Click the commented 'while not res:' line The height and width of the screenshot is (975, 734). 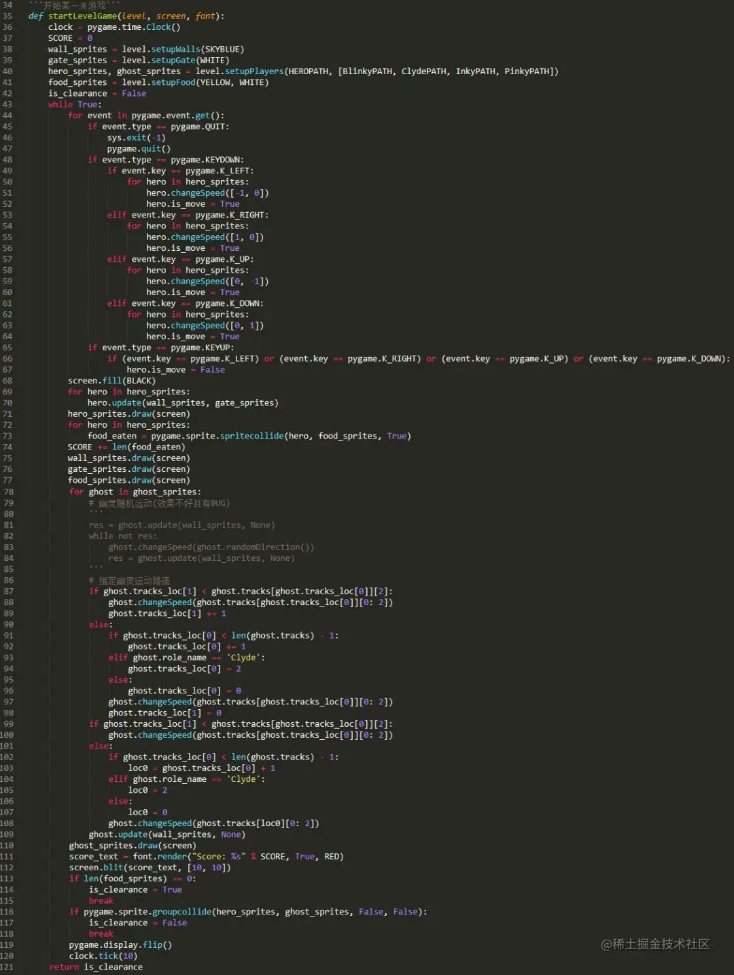122,536
